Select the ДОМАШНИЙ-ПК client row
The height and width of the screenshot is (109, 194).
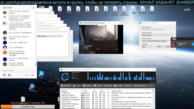(107, 104)
